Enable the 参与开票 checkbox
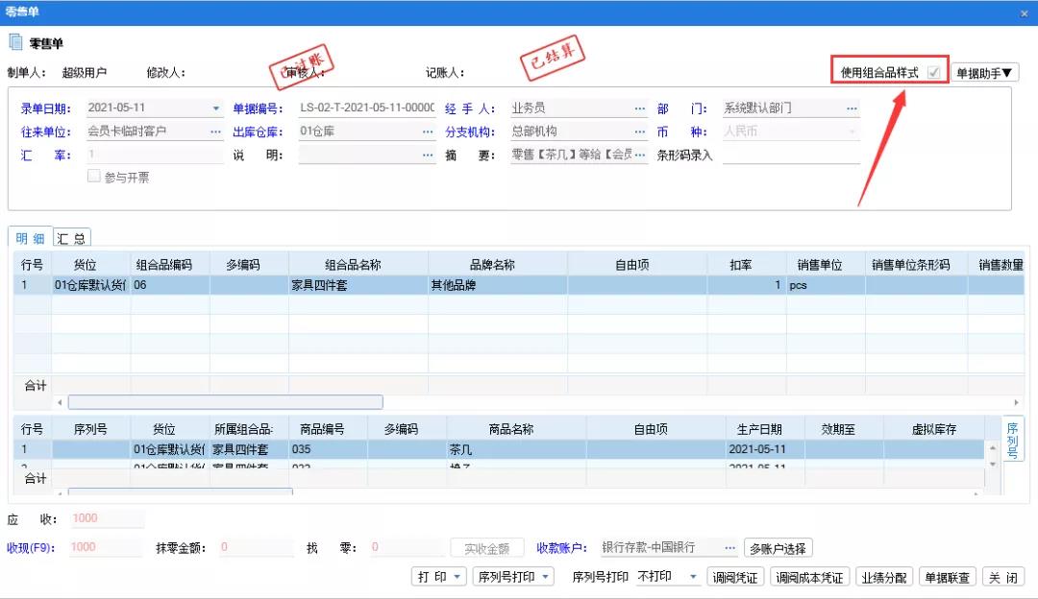Screen dimensions: 1038x599 pos(94,177)
